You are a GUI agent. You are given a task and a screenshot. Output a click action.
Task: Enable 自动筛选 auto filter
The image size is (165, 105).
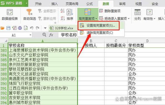point(29,15)
